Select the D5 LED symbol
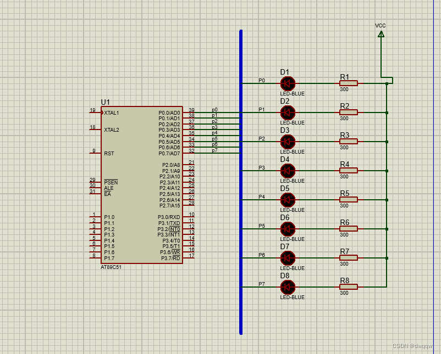Screen dimensions: 441x354 pyautogui.click(x=288, y=200)
